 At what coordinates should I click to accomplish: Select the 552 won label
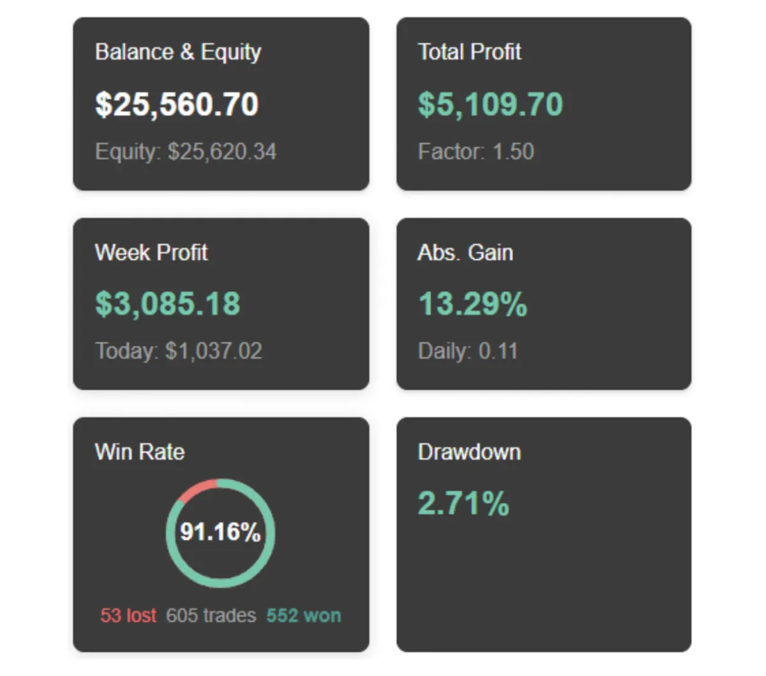304,615
